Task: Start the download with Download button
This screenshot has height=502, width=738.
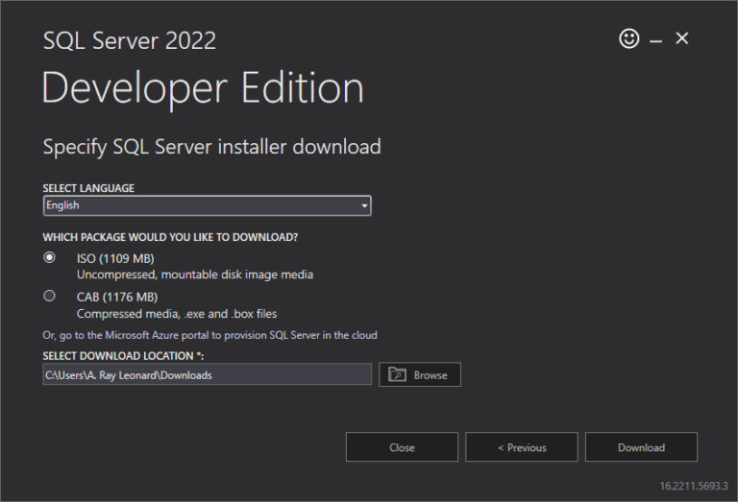Action: coord(641,447)
